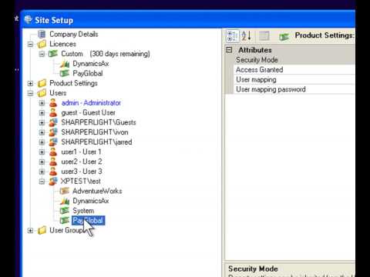Expand the user3 - User 3 node

coord(42,172)
